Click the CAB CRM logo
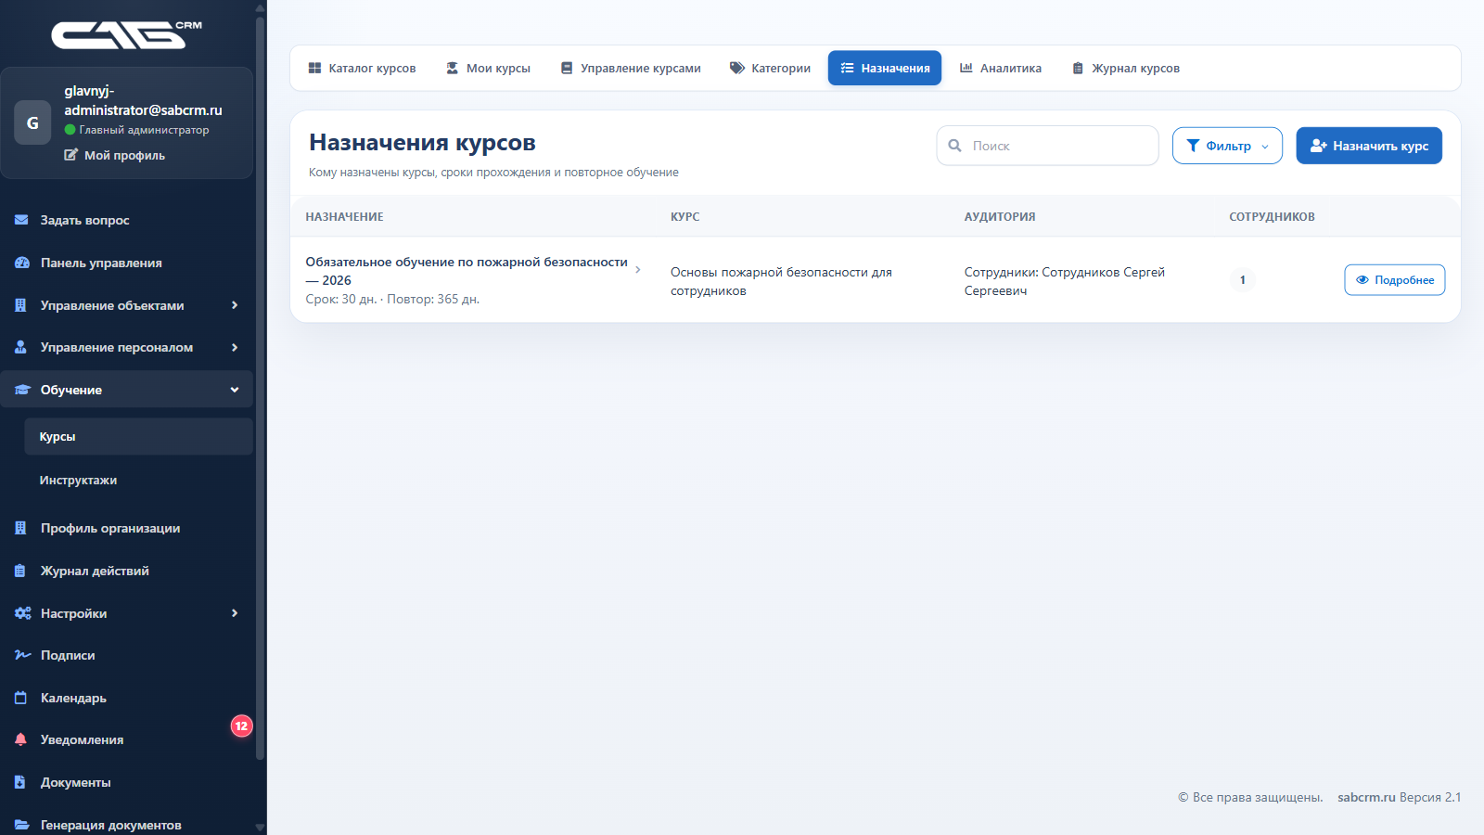 [127, 34]
